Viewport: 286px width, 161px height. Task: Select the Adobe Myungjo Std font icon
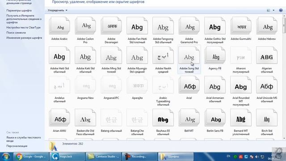(137, 55)
